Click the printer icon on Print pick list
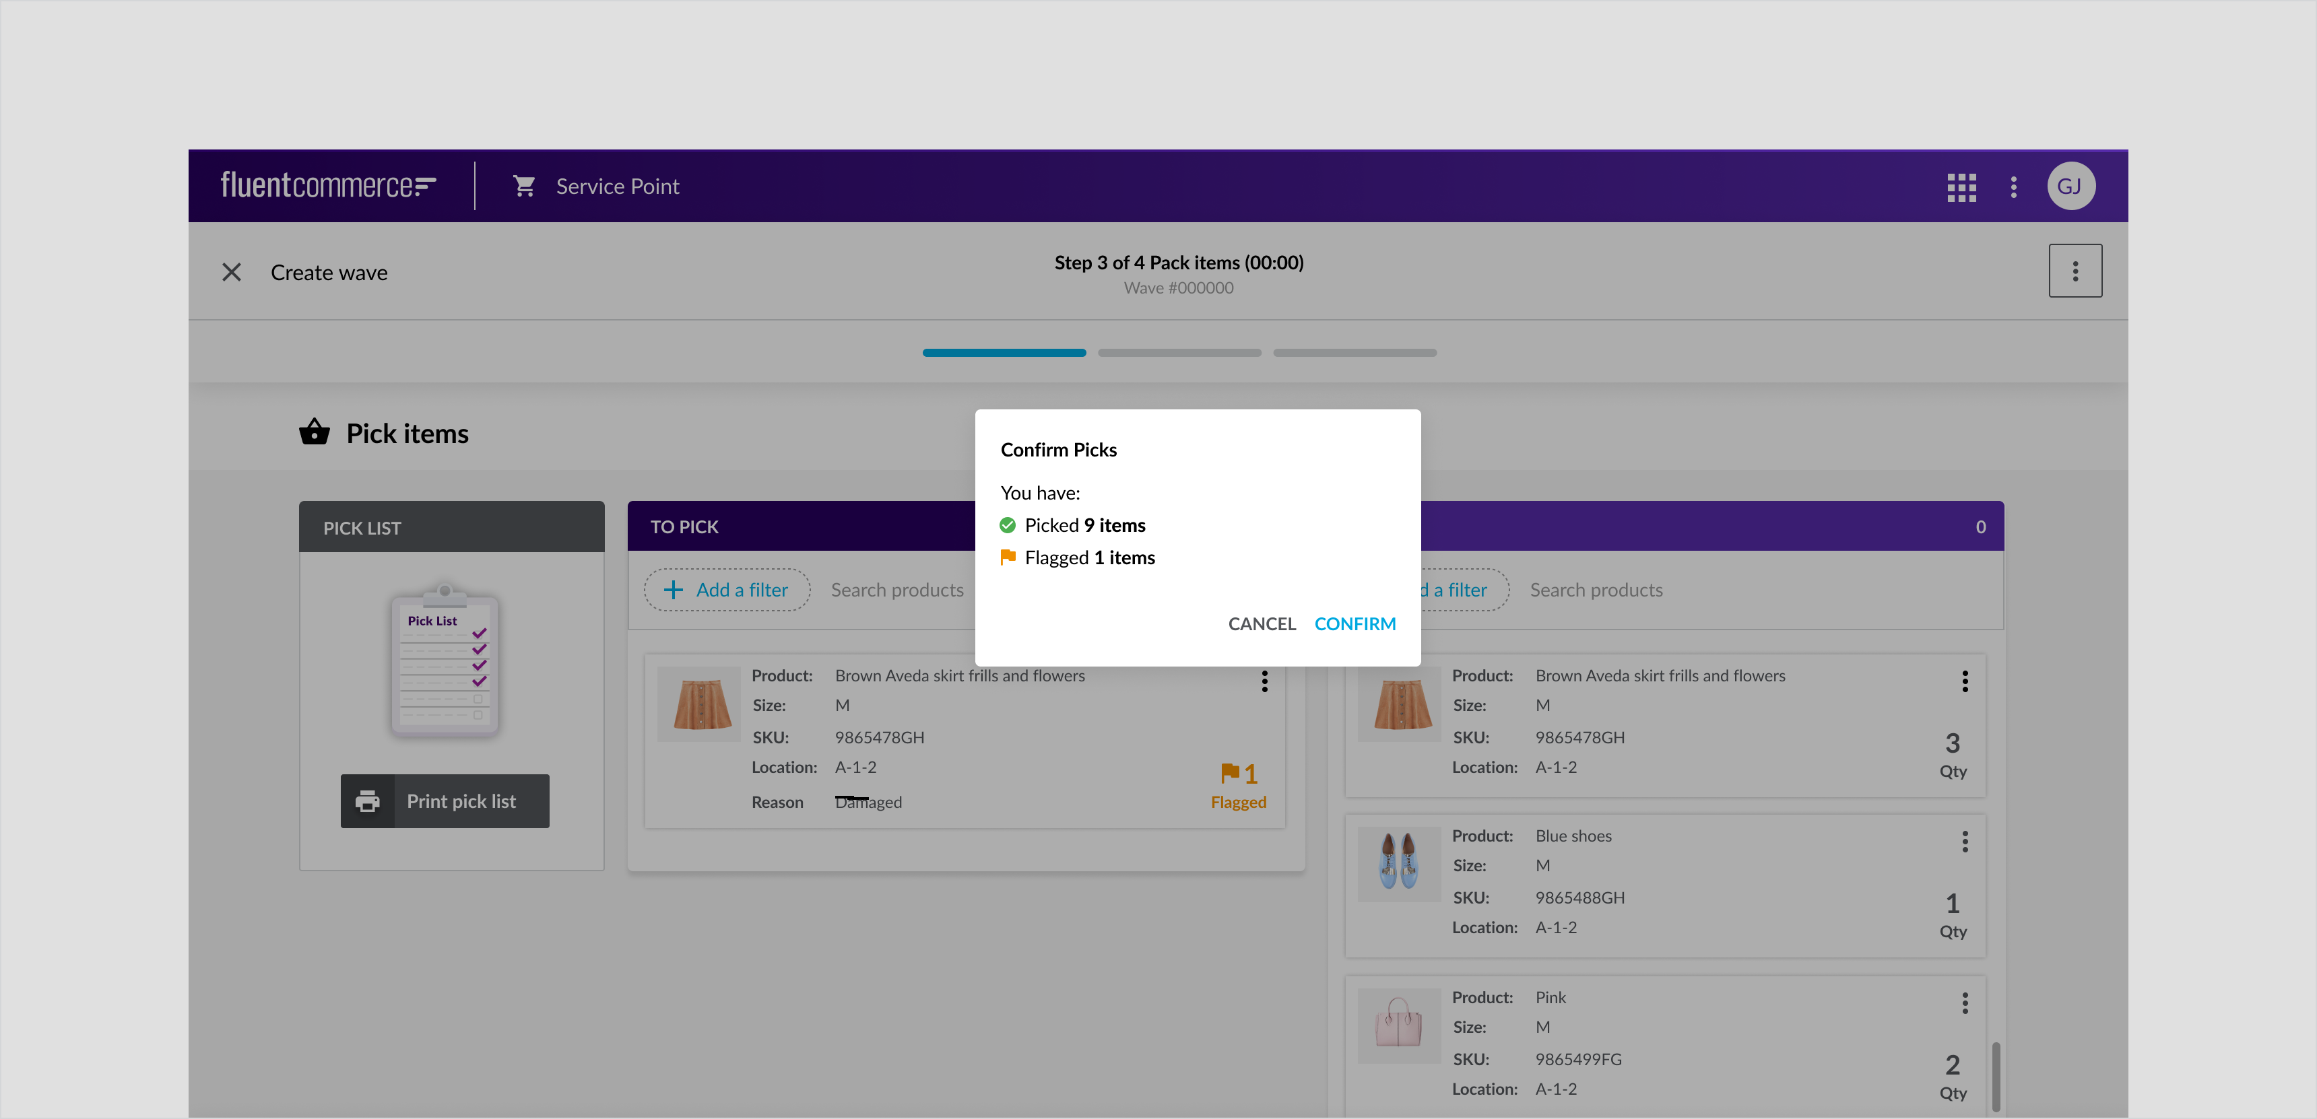This screenshot has height=1119, width=2317. pos(368,801)
